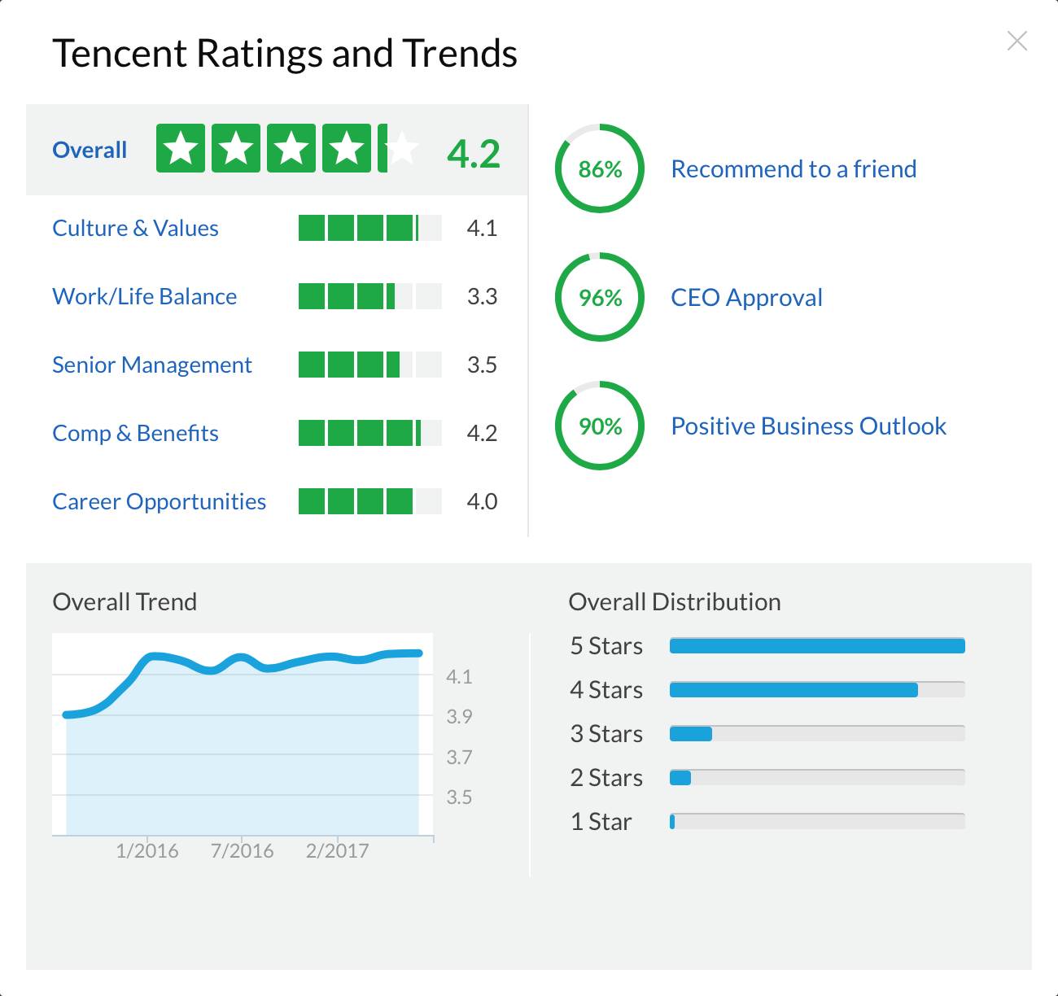Click the 5 Stars distribution bar
This screenshot has height=996, width=1058.
[x=816, y=646]
